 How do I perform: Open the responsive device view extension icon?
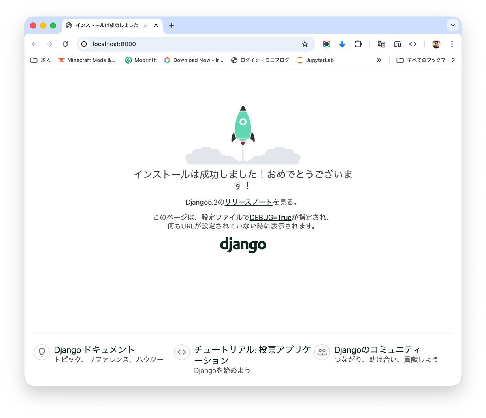[x=397, y=44]
